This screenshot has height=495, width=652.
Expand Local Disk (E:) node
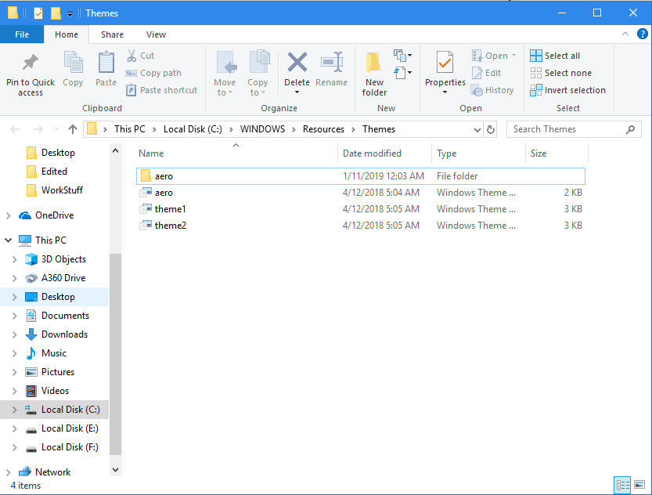[x=15, y=428]
